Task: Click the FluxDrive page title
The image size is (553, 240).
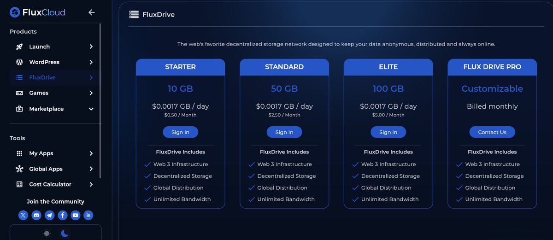Action: click(159, 14)
